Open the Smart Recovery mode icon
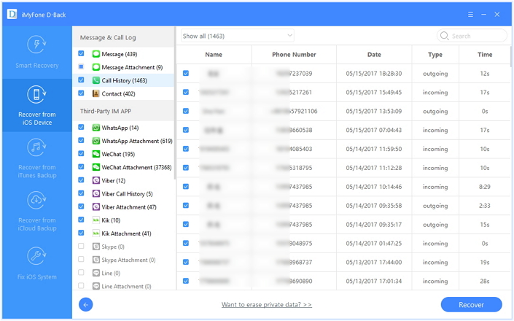514x321 pixels. pos(36,45)
